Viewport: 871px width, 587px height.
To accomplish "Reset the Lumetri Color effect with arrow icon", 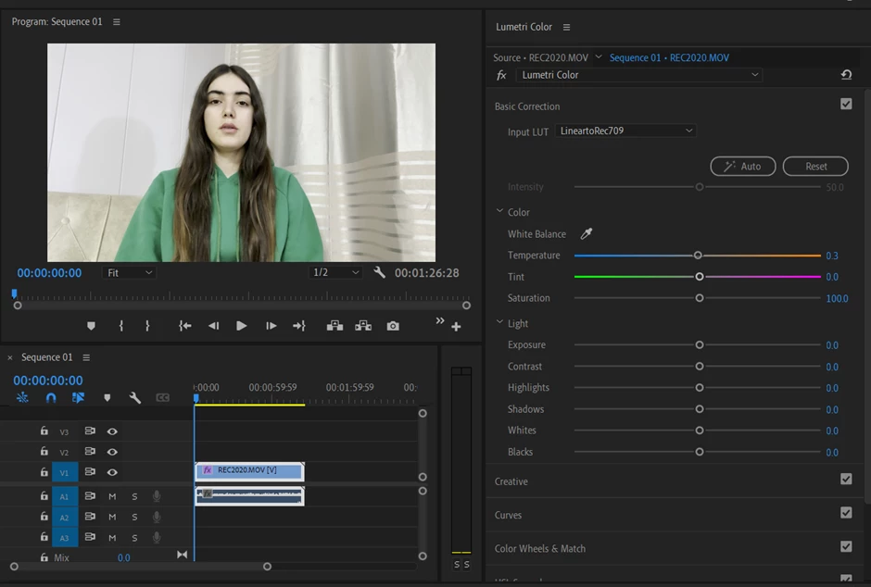I will (845, 75).
